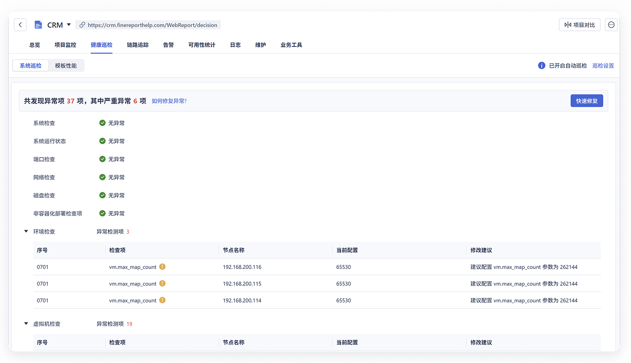Click warning icon for node 192.168.200.115

click(x=162, y=283)
